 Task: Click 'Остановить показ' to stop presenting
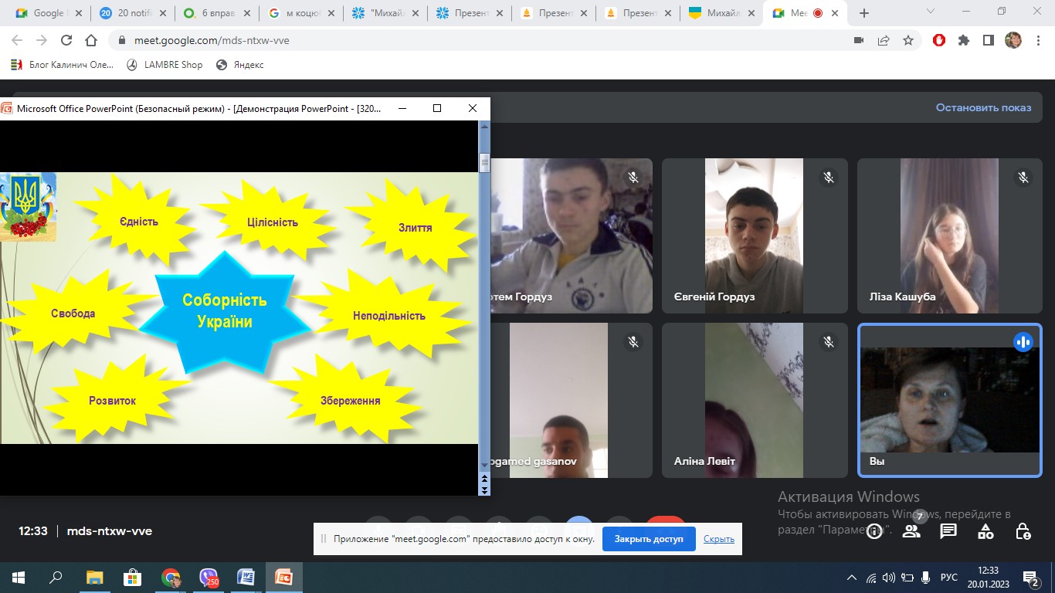pos(983,107)
